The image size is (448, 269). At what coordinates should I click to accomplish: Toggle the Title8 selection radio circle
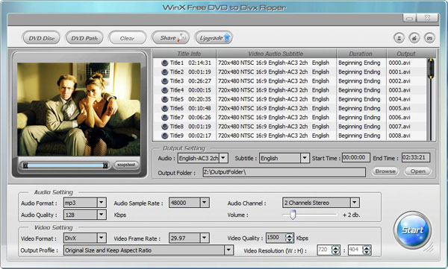pos(164,127)
